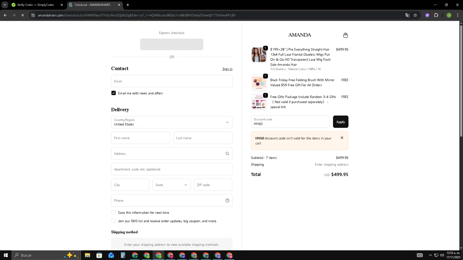Dismiss the HH60 invalid code message

(x=342, y=138)
